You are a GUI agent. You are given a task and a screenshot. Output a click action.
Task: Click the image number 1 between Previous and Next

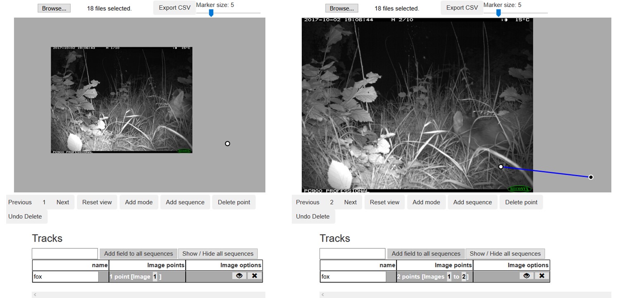(x=44, y=202)
